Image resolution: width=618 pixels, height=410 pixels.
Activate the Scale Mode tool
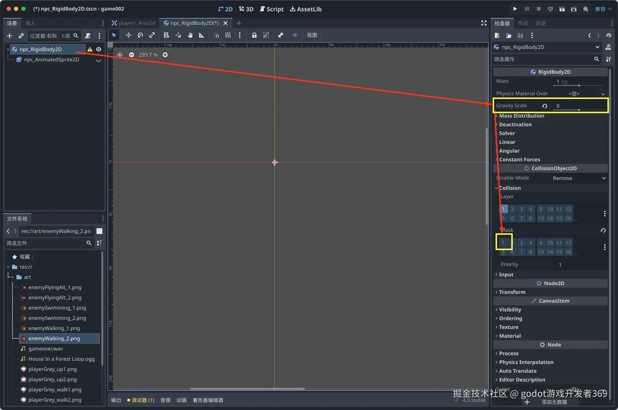click(x=152, y=35)
